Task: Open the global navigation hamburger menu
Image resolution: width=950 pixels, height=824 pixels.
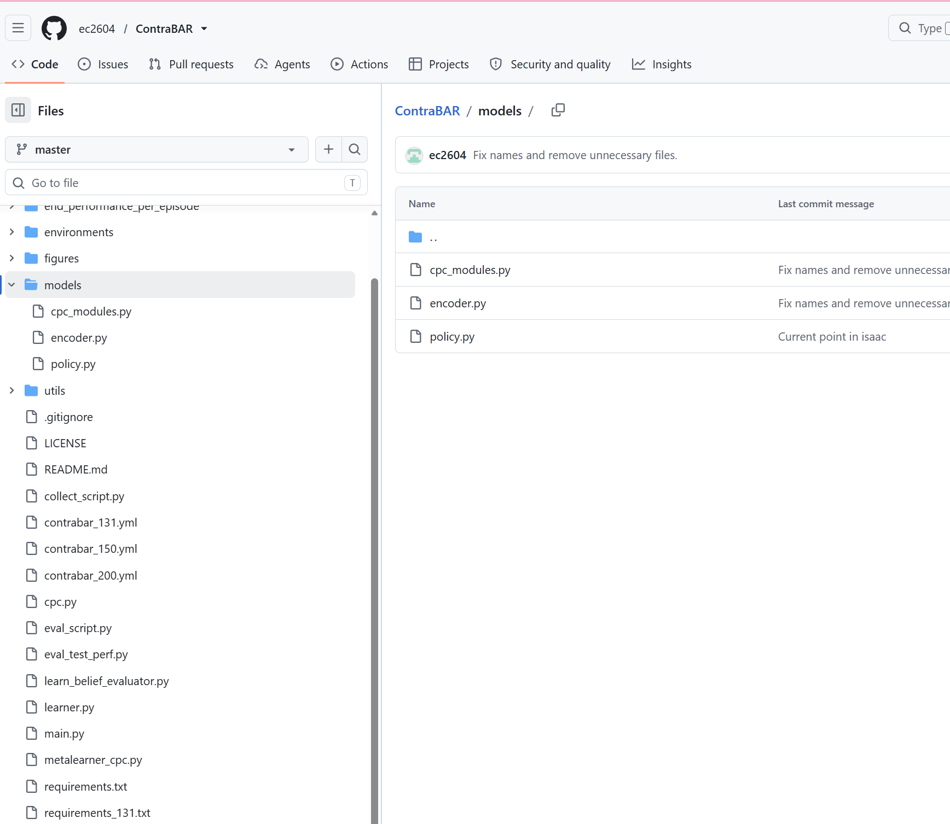Action: pos(18,28)
